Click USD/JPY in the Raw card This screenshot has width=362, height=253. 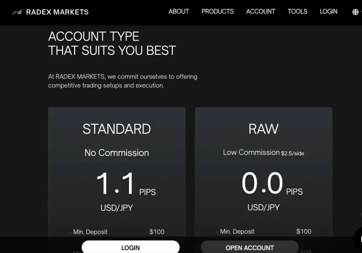(x=263, y=207)
